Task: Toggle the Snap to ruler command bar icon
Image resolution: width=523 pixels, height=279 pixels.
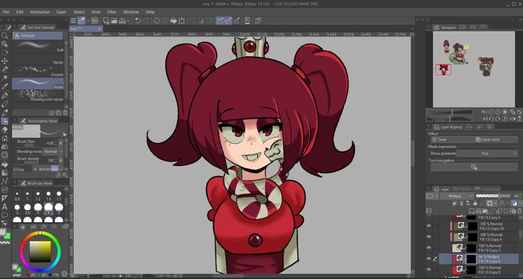Action: click(220, 21)
